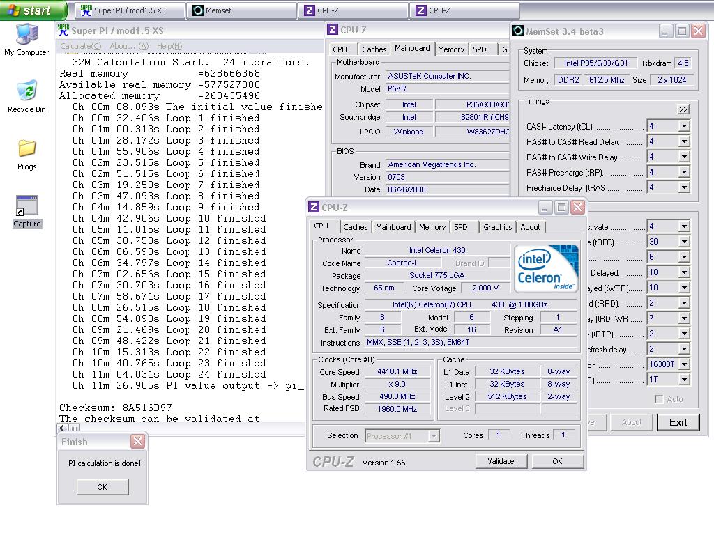The width and height of the screenshot is (714, 535).
Task: Click OK in Finish dialog
Action: click(102, 487)
